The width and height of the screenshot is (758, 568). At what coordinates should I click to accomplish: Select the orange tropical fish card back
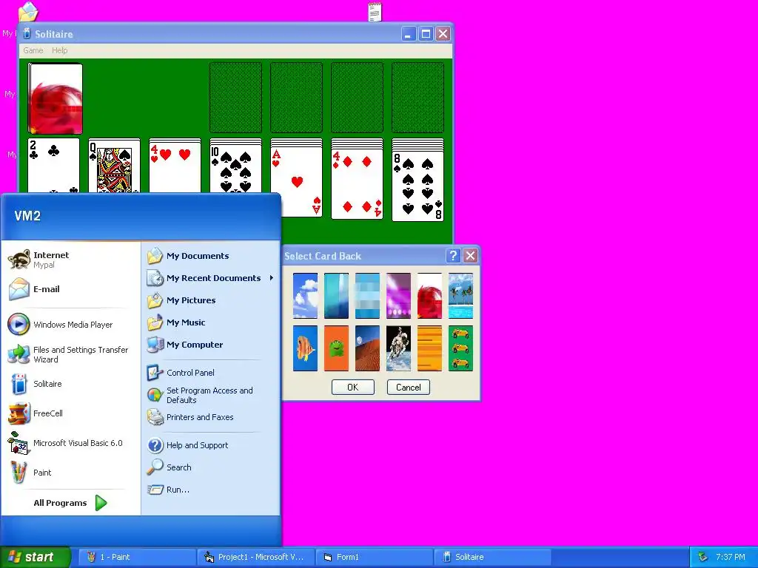pos(305,348)
